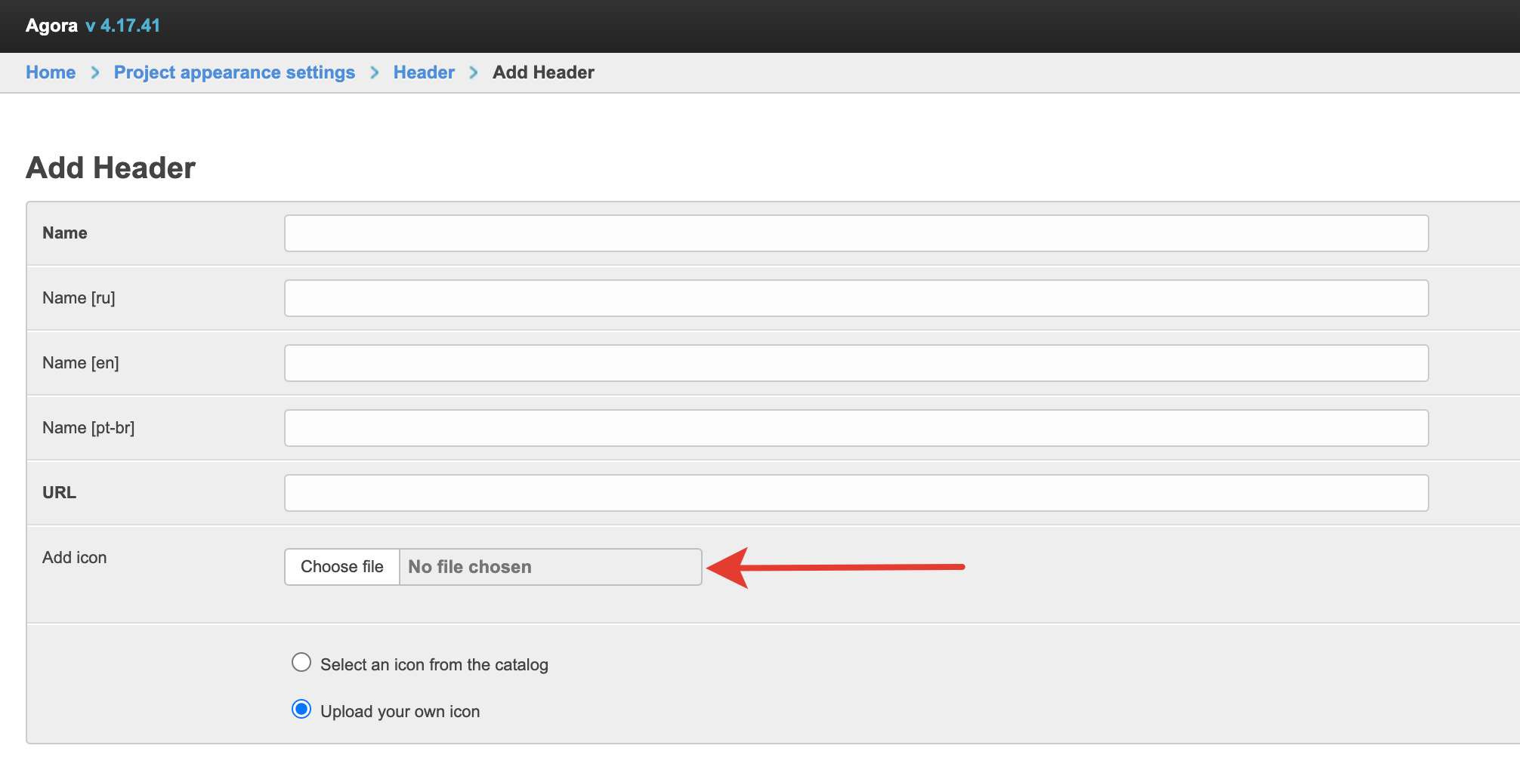Focus the Name input field

pyautogui.click(x=856, y=233)
